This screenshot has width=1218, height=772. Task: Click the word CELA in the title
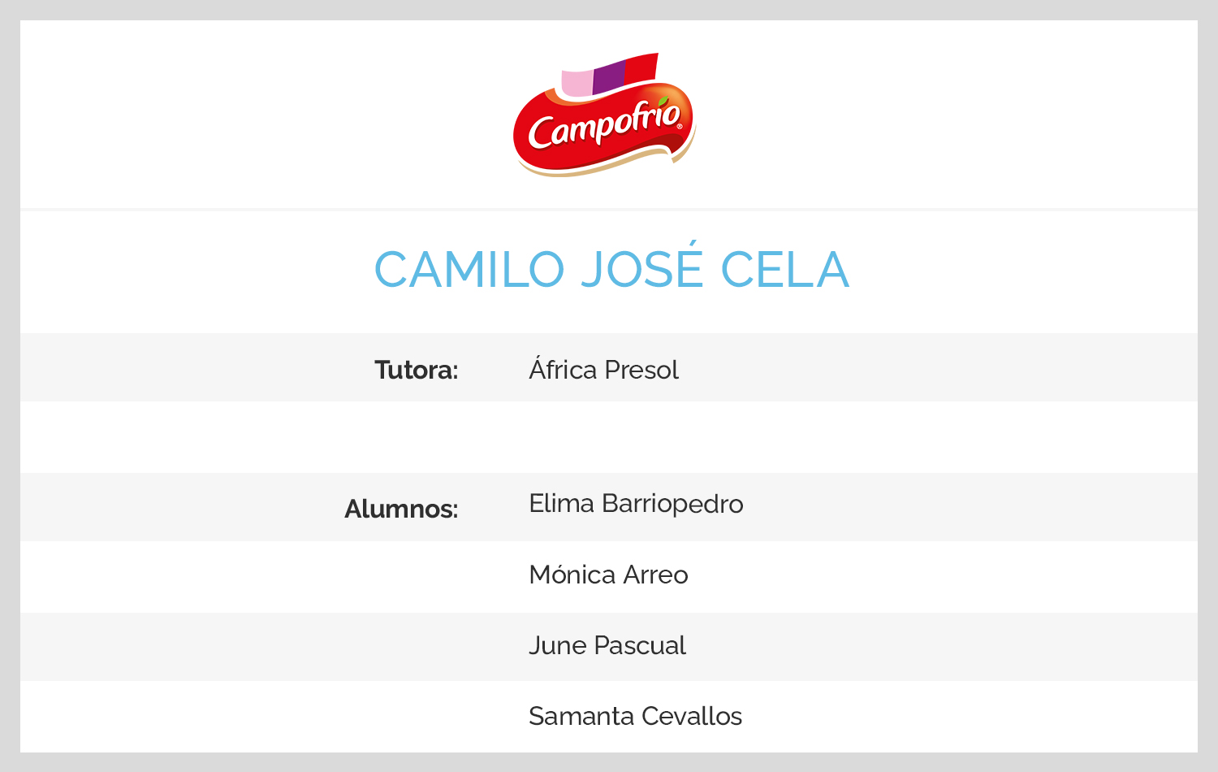pos(785,270)
